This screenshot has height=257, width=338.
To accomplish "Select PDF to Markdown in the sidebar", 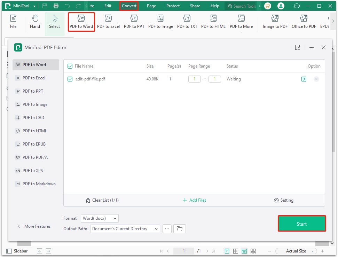I will coord(36,184).
